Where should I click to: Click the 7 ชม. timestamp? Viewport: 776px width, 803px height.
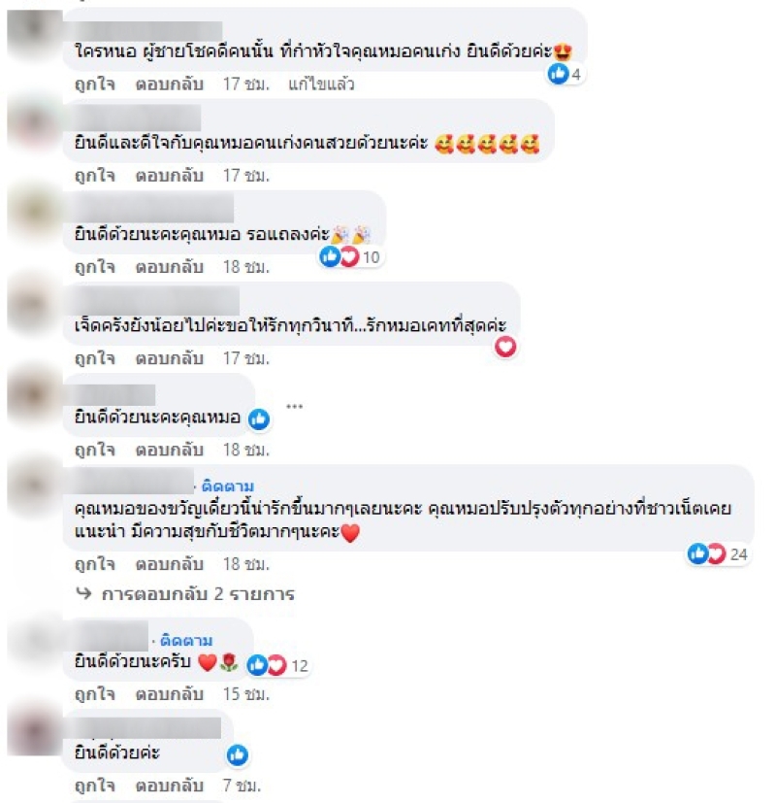(242, 786)
